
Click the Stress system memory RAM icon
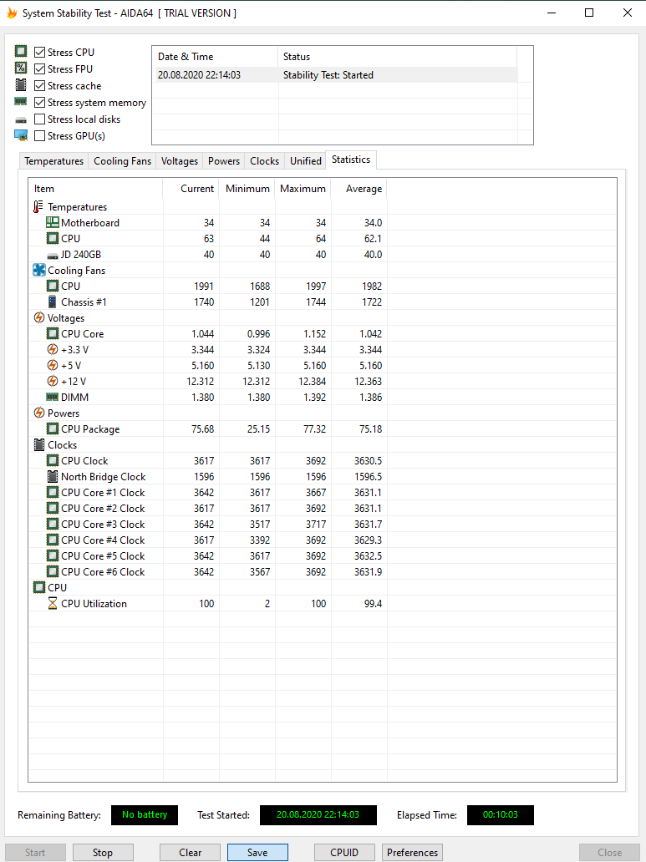pyautogui.click(x=21, y=101)
